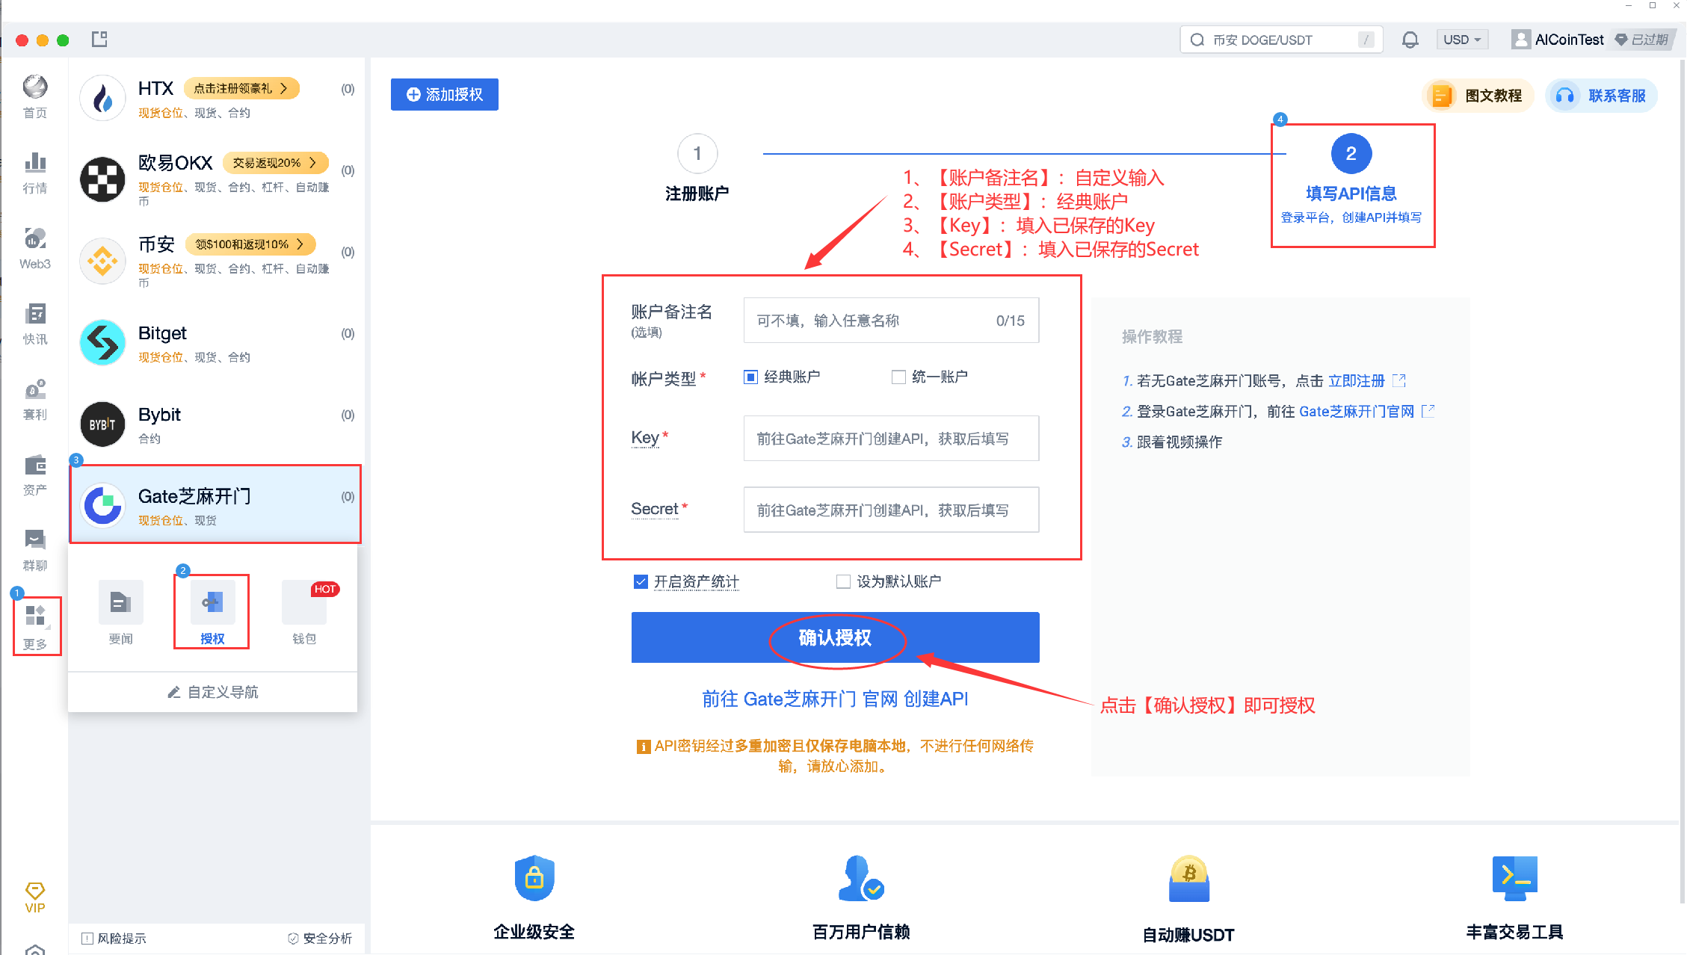Viewport: 1687px width, 955px height.
Task: Focus the Key input field
Action: tap(891, 438)
